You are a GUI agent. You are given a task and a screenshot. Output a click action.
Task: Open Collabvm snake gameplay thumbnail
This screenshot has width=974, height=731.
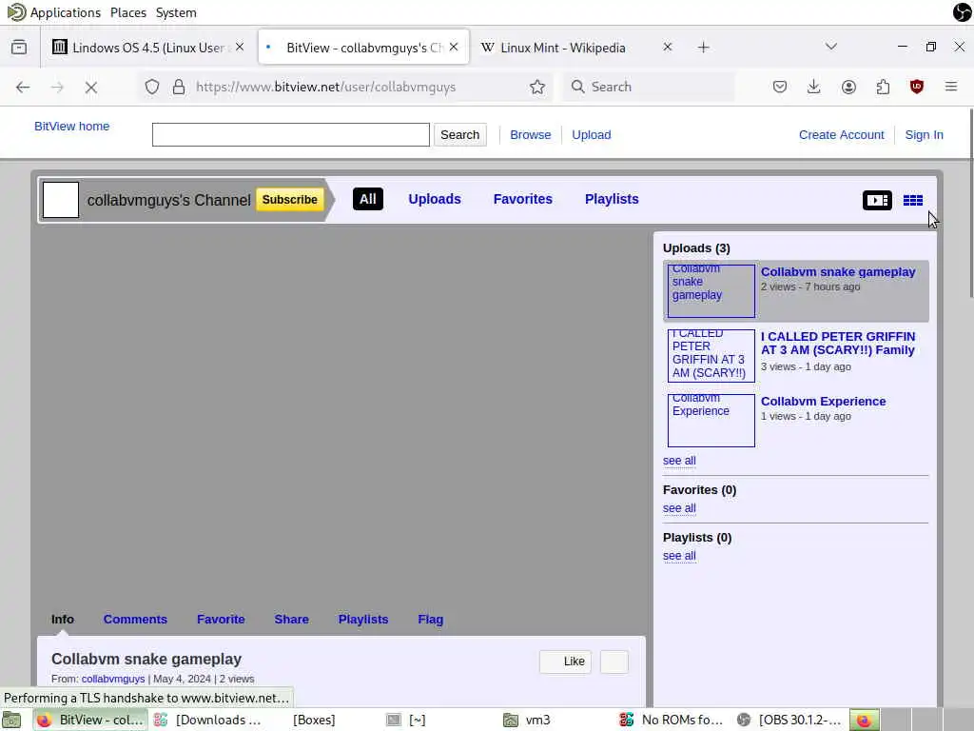711,291
